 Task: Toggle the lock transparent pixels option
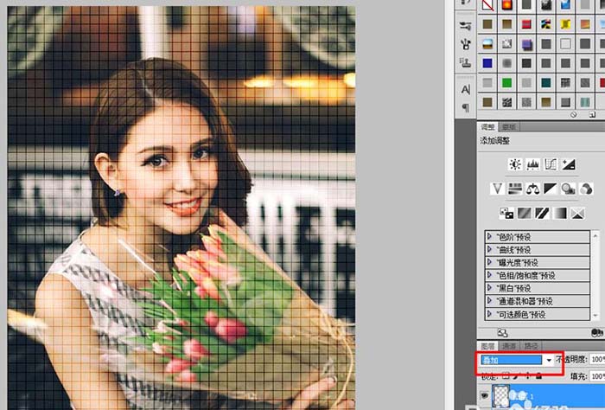tap(506, 376)
